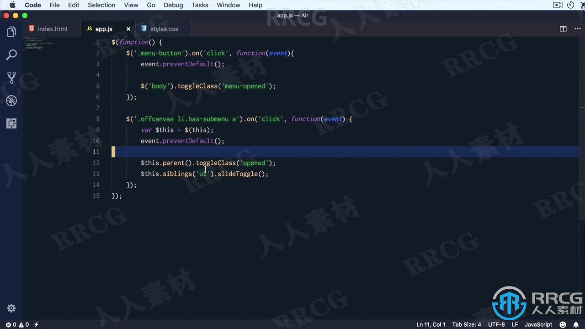The width and height of the screenshot is (585, 329).
Task: Click the var keyword on line 9
Action: point(146,130)
